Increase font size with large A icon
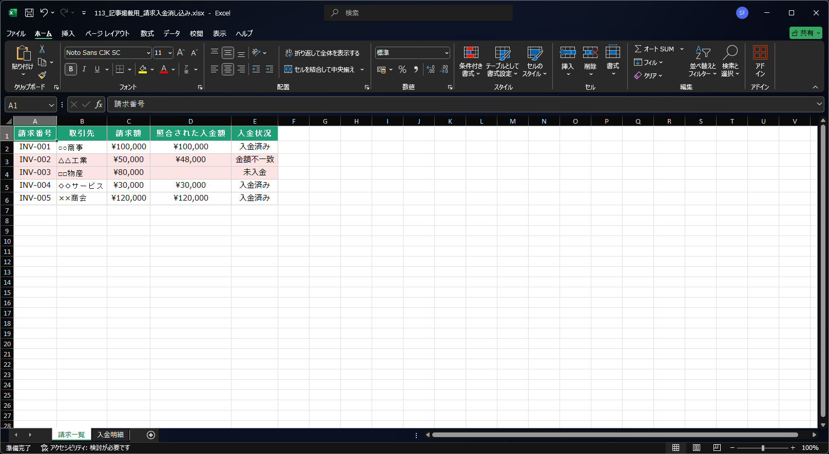The width and height of the screenshot is (829, 454). (x=181, y=53)
